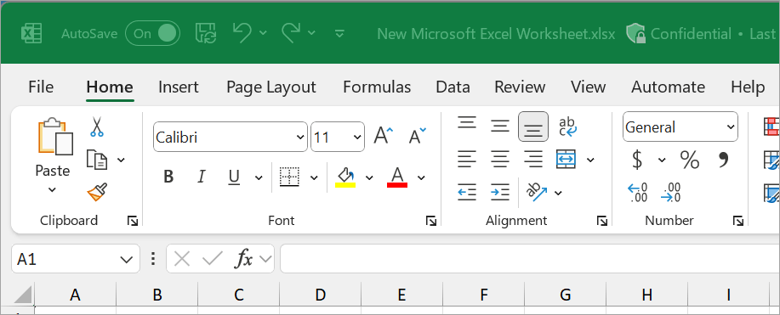Click the Undo arrow icon
780x315 pixels.
tap(242, 33)
